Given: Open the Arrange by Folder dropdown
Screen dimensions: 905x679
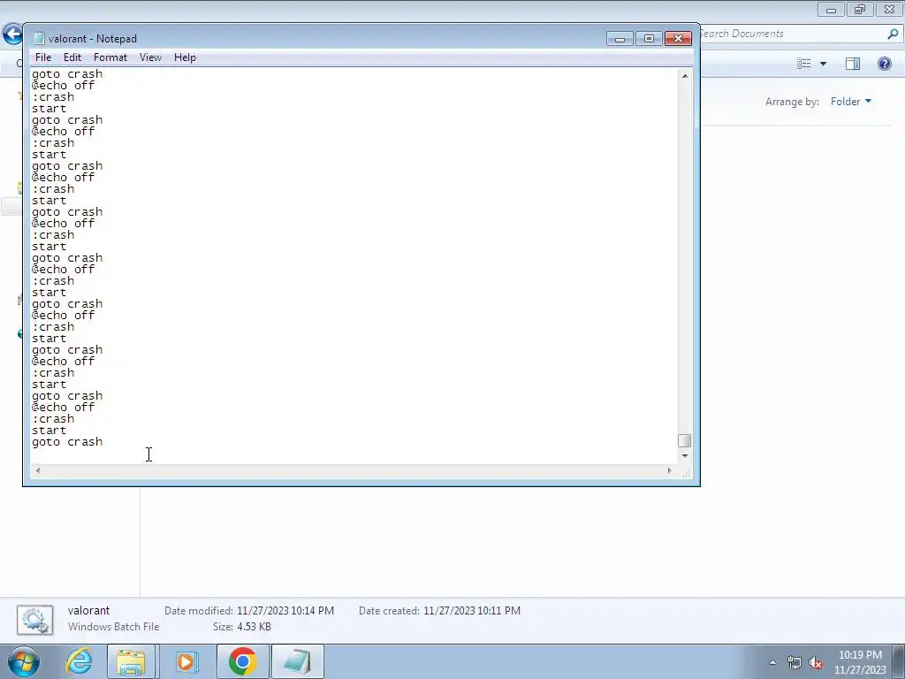Looking at the screenshot, I should coord(851,102).
